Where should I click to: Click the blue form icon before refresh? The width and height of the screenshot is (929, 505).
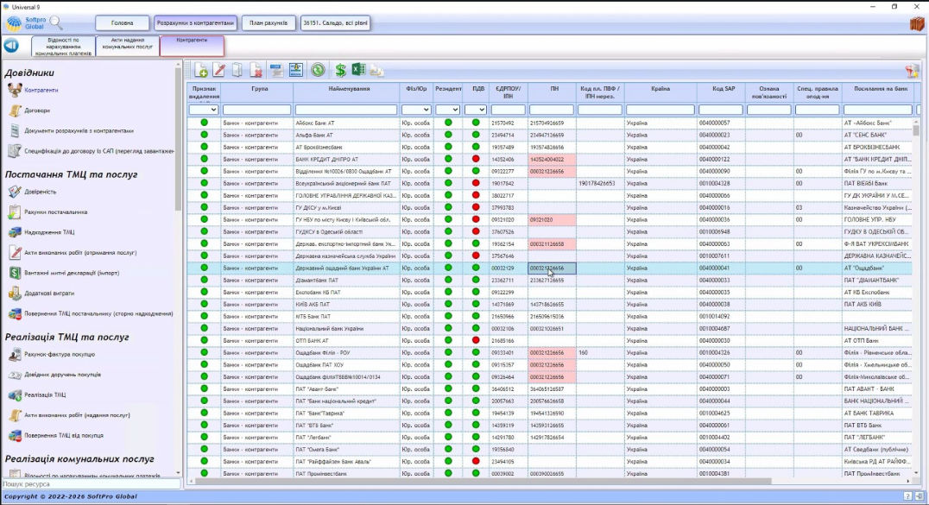295,70
